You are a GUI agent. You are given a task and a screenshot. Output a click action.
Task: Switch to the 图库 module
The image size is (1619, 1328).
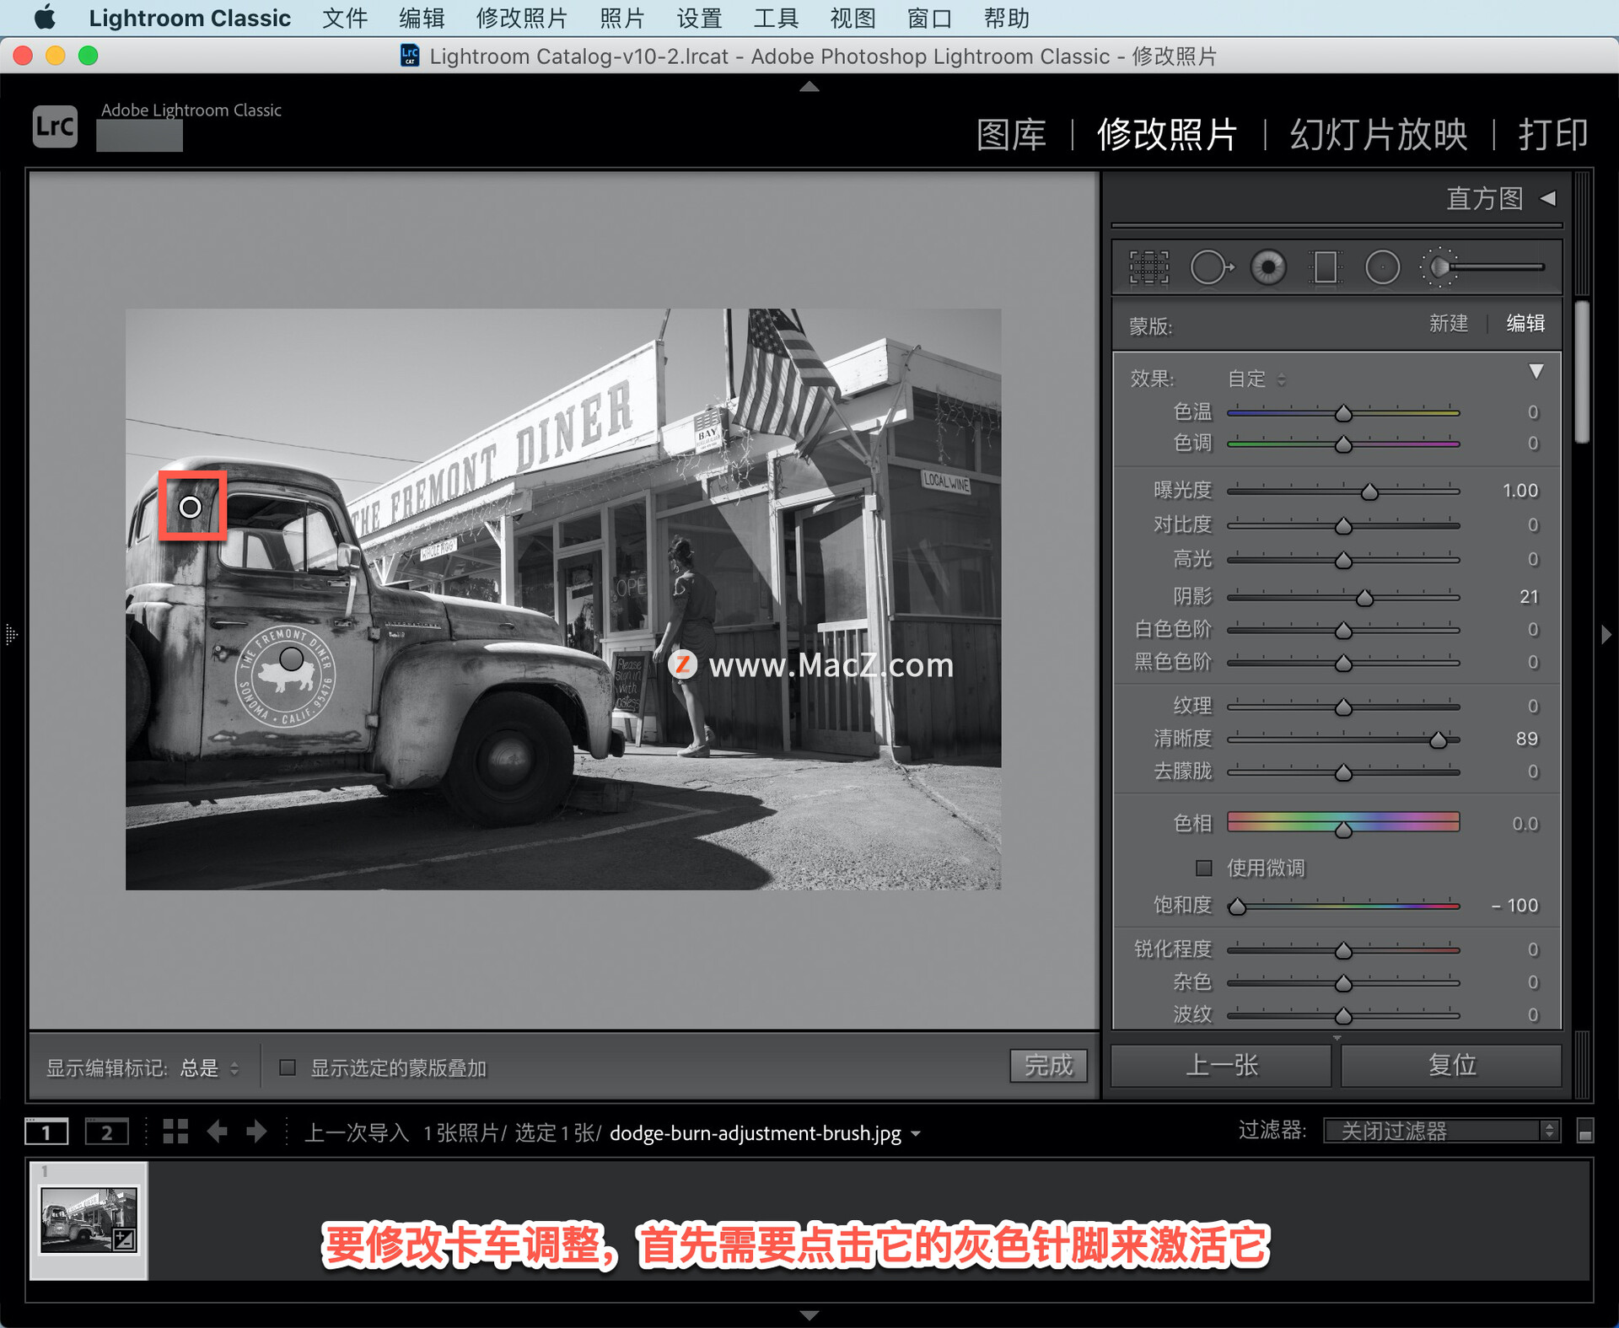[1011, 135]
